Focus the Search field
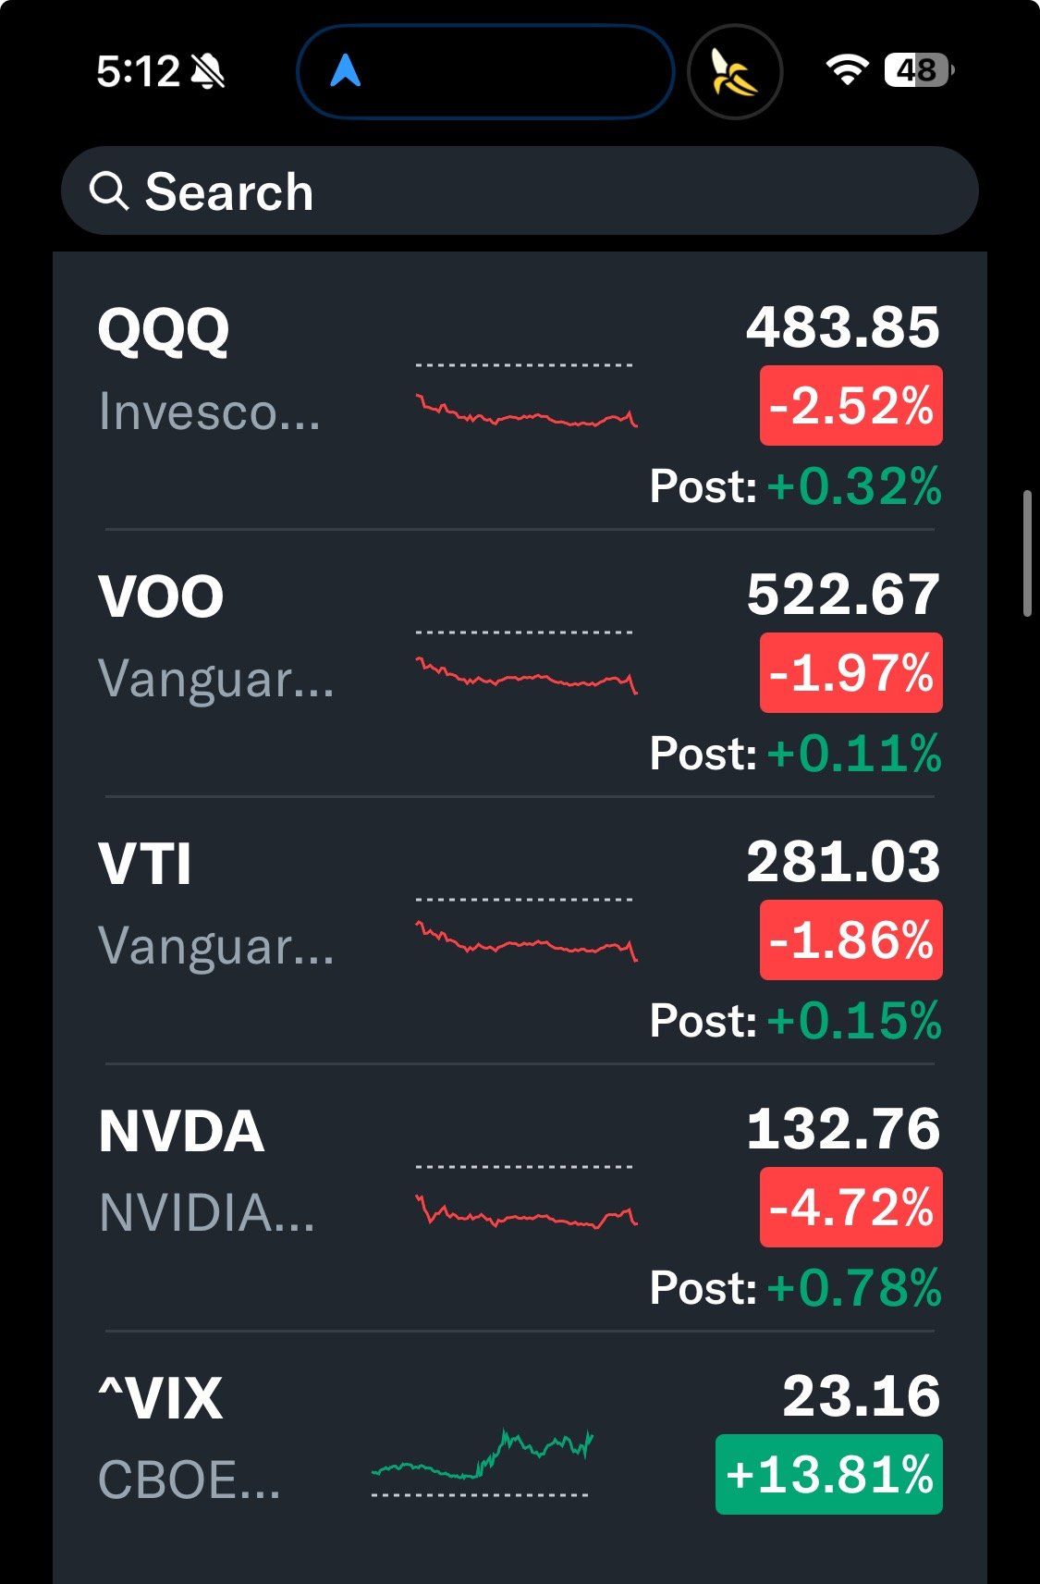Image resolution: width=1040 pixels, height=1584 pixels. (x=520, y=190)
